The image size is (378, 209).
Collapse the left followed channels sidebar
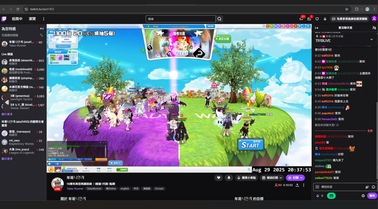click(42, 29)
